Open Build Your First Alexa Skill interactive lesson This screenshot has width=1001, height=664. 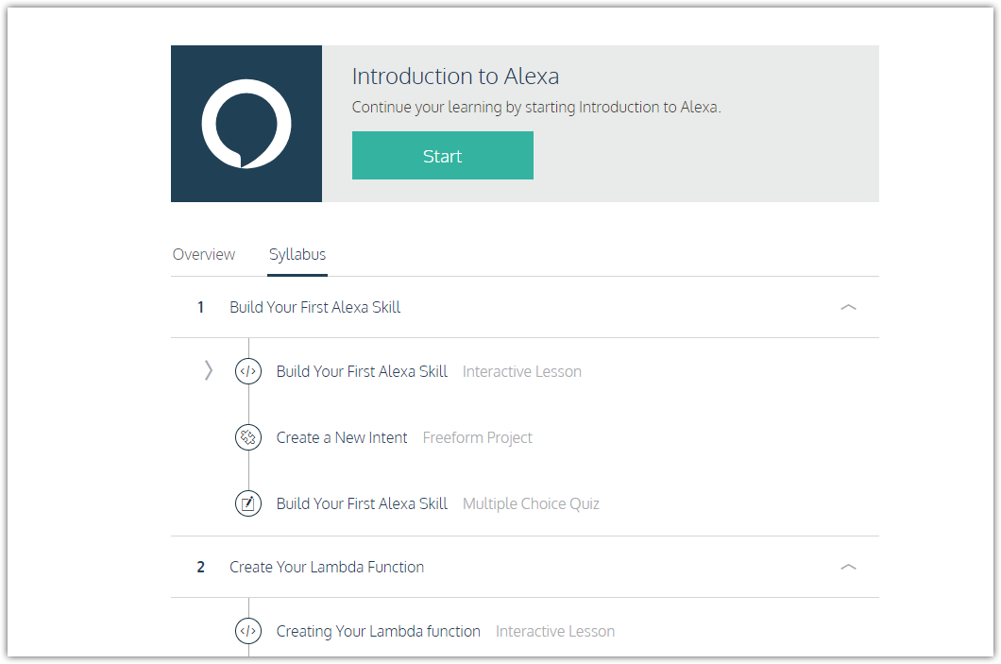click(362, 371)
